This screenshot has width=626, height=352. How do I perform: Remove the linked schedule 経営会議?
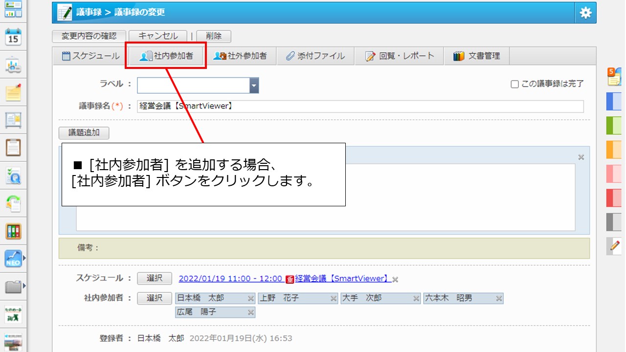coord(395,280)
